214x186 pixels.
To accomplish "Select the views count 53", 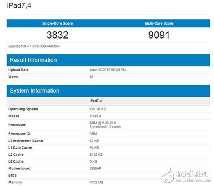I will click(92, 77).
